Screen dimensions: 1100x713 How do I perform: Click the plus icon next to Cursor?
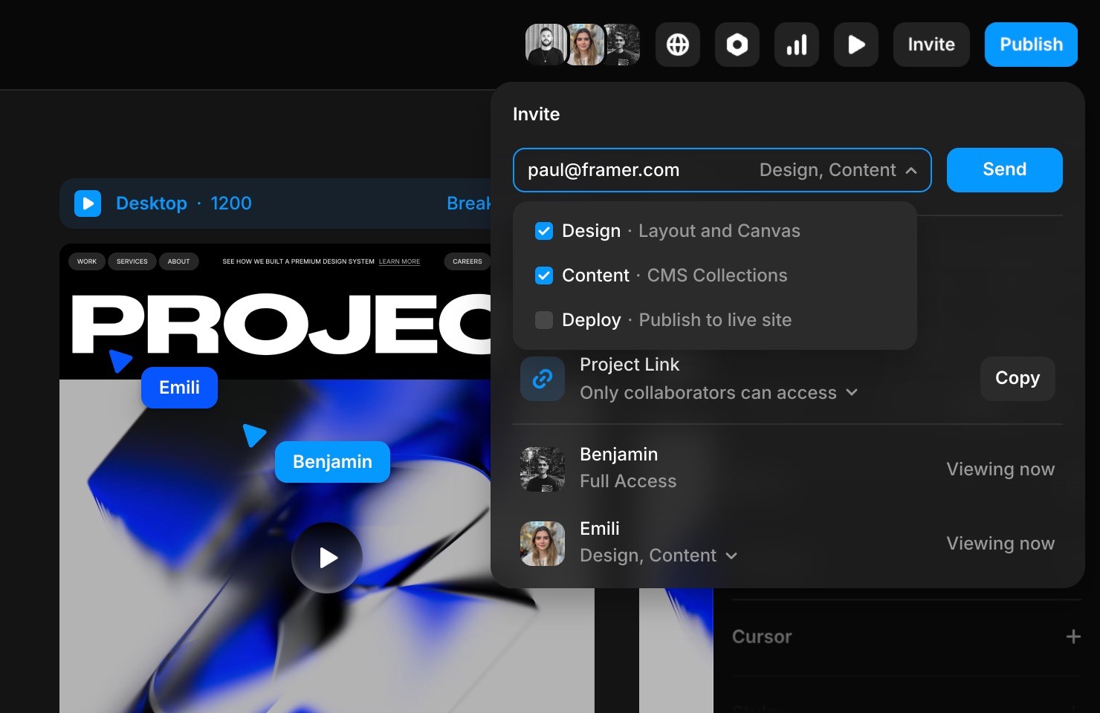click(1074, 637)
